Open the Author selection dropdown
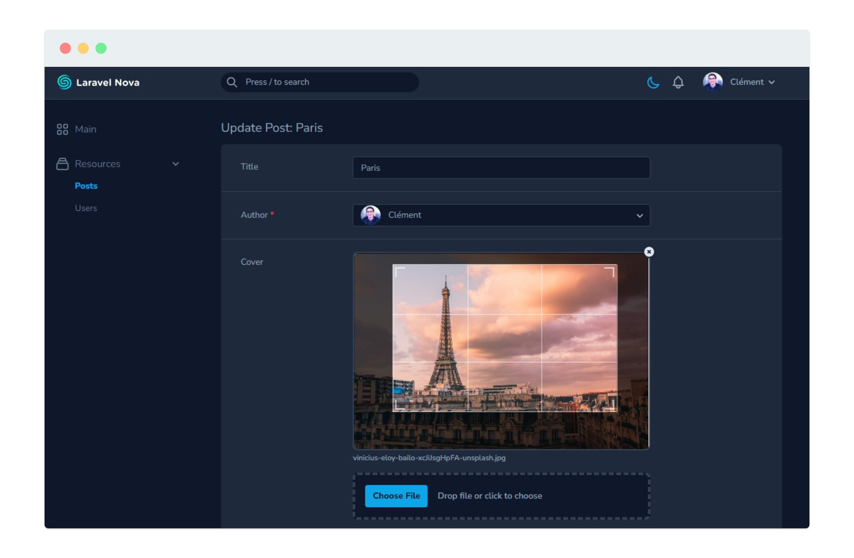 click(639, 215)
